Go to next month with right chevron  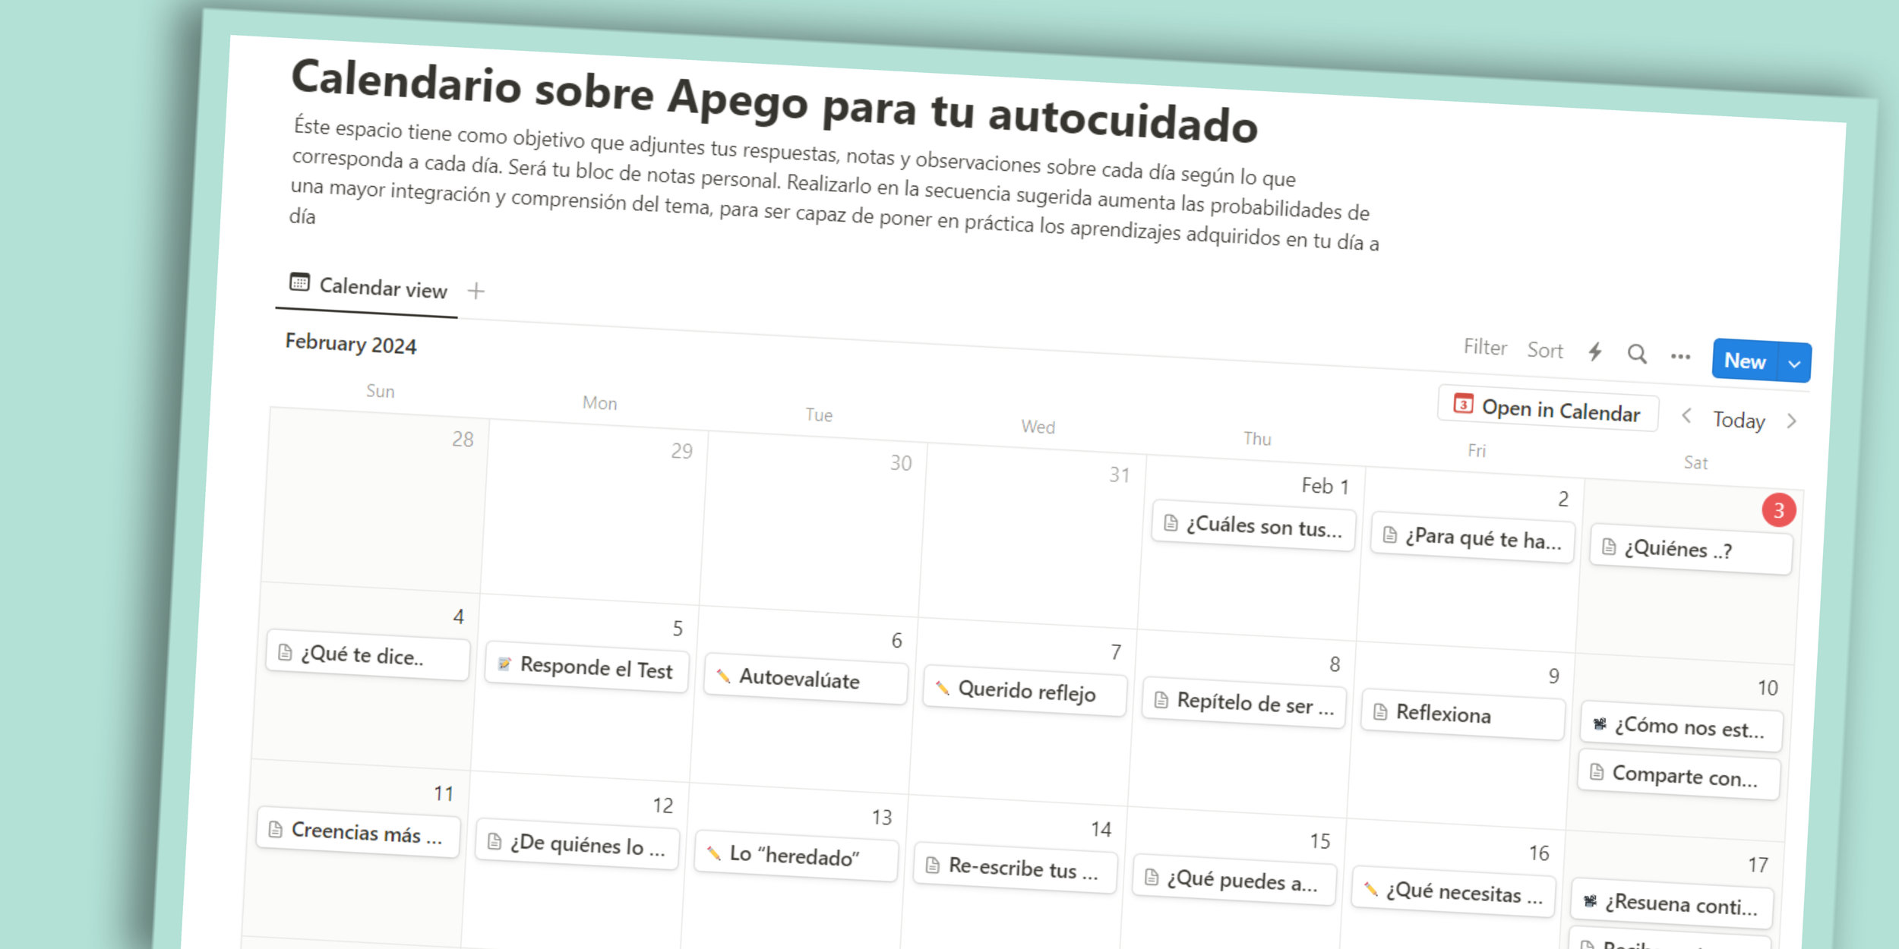click(x=1792, y=421)
